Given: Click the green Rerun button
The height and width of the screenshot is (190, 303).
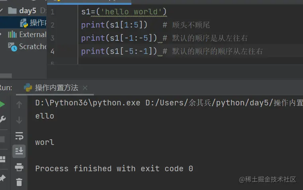Looking at the screenshot, I should [2, 105].
